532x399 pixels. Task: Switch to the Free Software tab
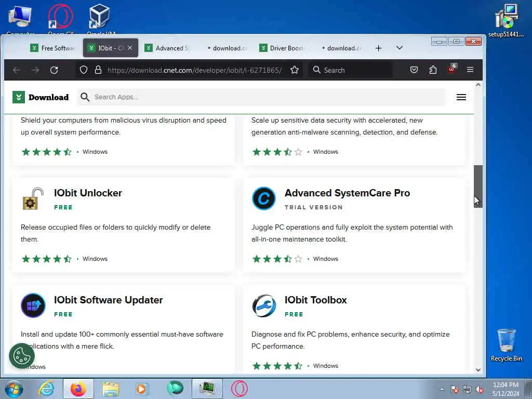pyautogui.click(x=52, y=48)
